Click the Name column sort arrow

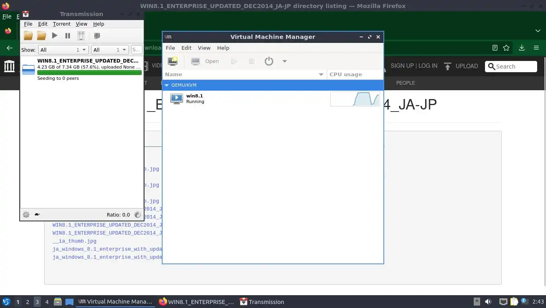point(321,75)
